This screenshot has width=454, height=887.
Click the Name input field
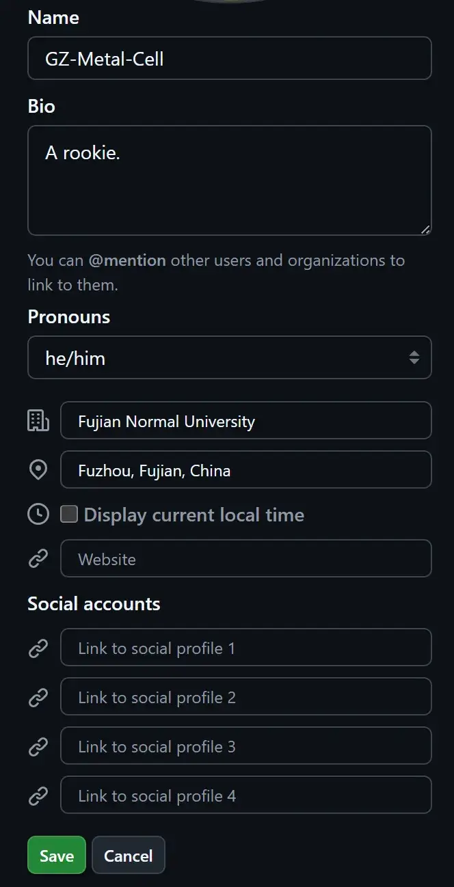coord(230,59)
